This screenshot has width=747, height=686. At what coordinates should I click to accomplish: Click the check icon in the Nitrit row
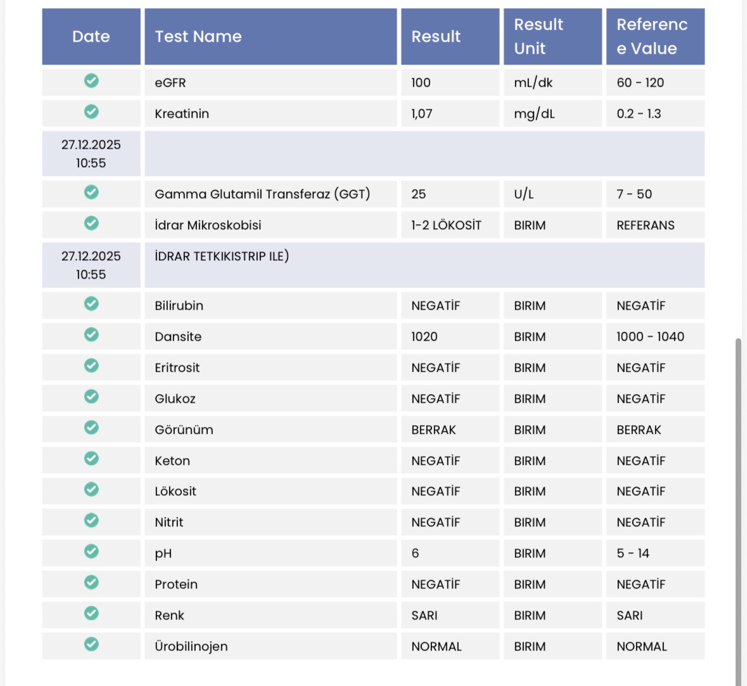point(91,520)
